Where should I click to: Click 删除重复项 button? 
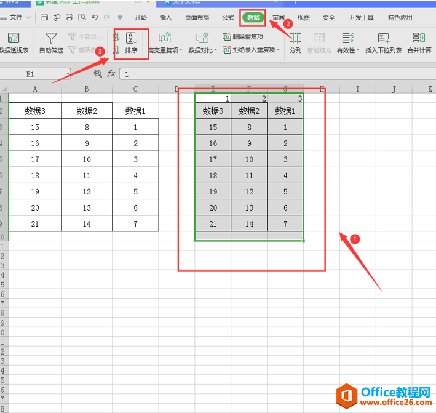pos(243,36)
